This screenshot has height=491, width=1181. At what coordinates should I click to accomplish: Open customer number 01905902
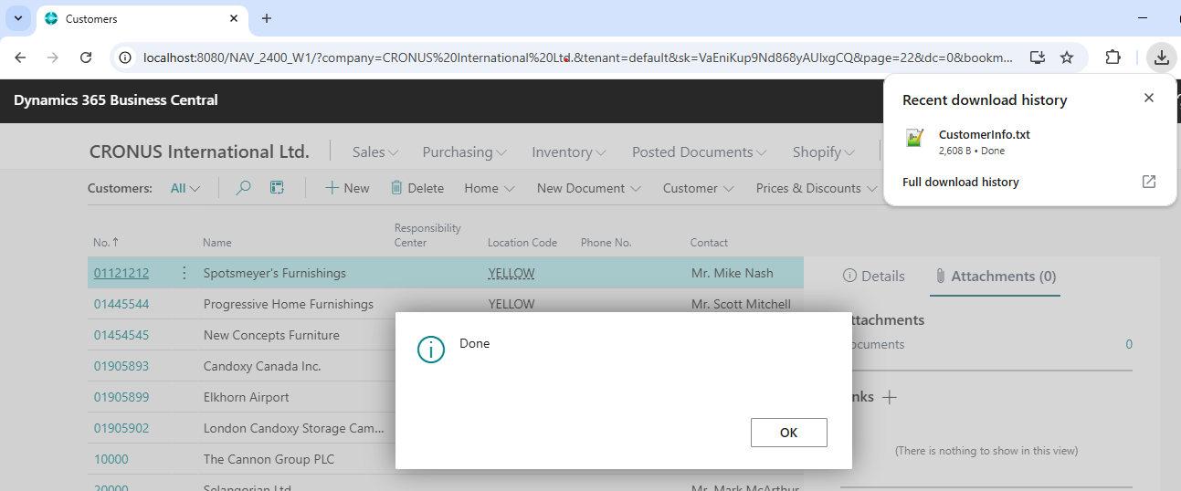(x=121, y=428)
